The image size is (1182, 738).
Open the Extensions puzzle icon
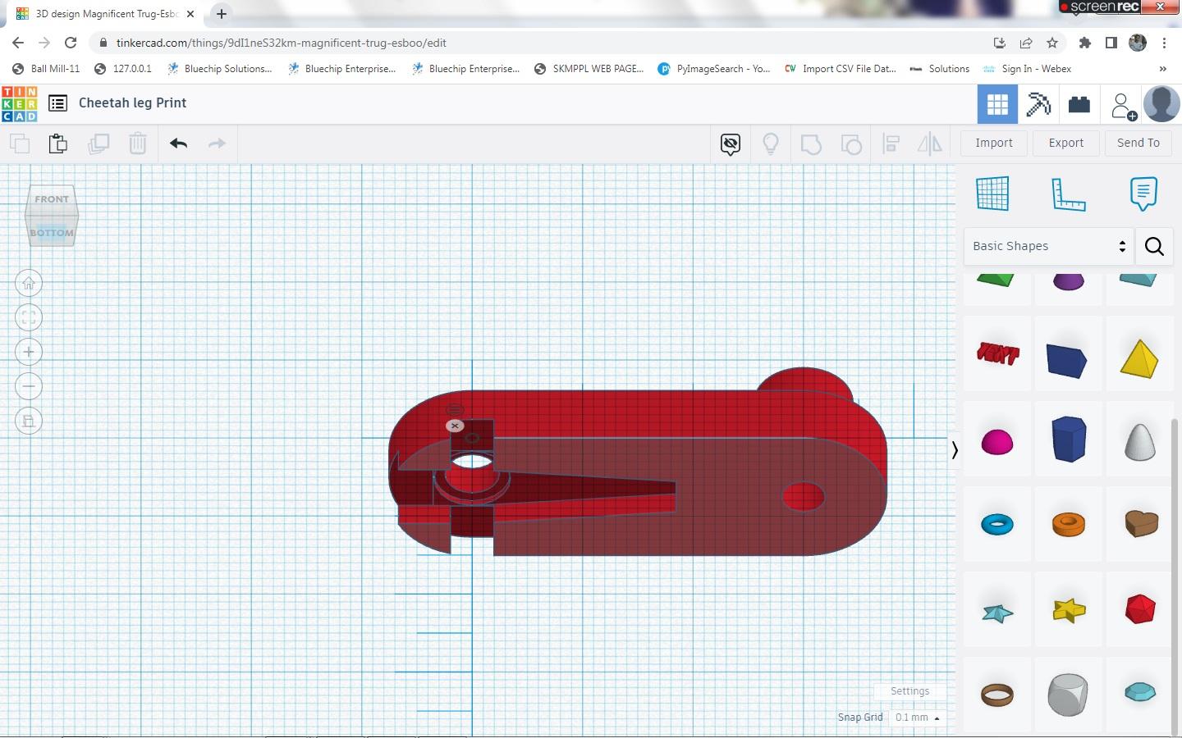[x=1085, y=43]
